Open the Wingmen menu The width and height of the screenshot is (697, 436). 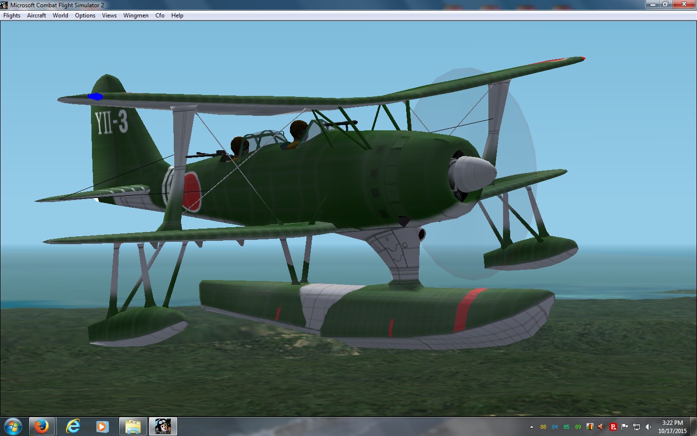pos(136,16)
